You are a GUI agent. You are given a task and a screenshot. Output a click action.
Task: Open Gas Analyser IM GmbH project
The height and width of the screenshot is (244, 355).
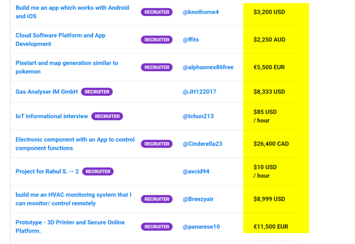47,92
